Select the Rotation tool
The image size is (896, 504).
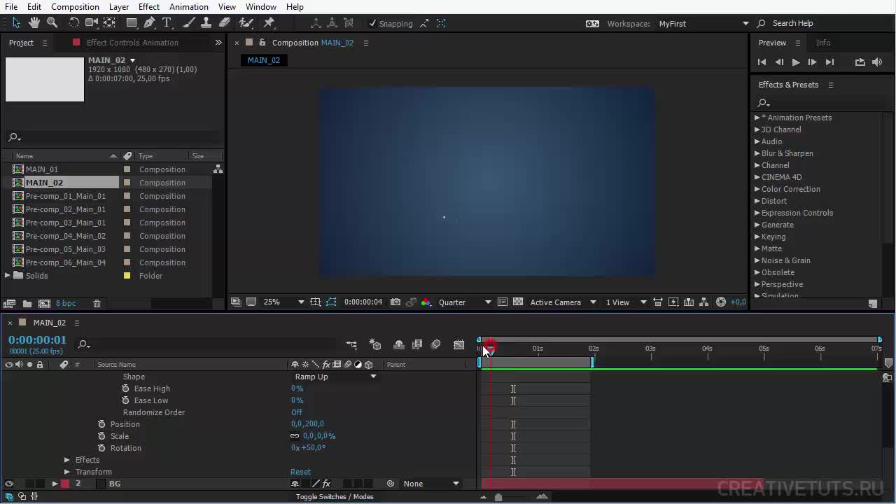[x=73, y=23]
